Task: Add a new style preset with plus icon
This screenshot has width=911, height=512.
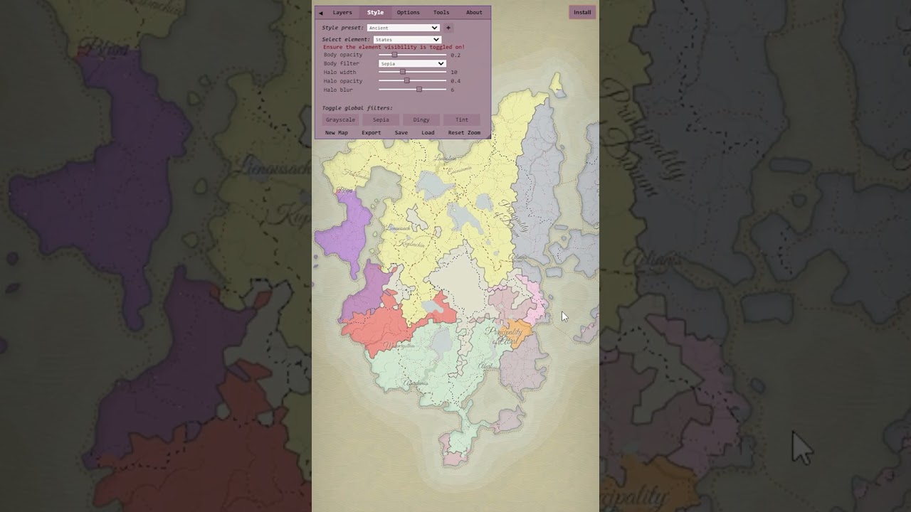Action: pos(448,28)
